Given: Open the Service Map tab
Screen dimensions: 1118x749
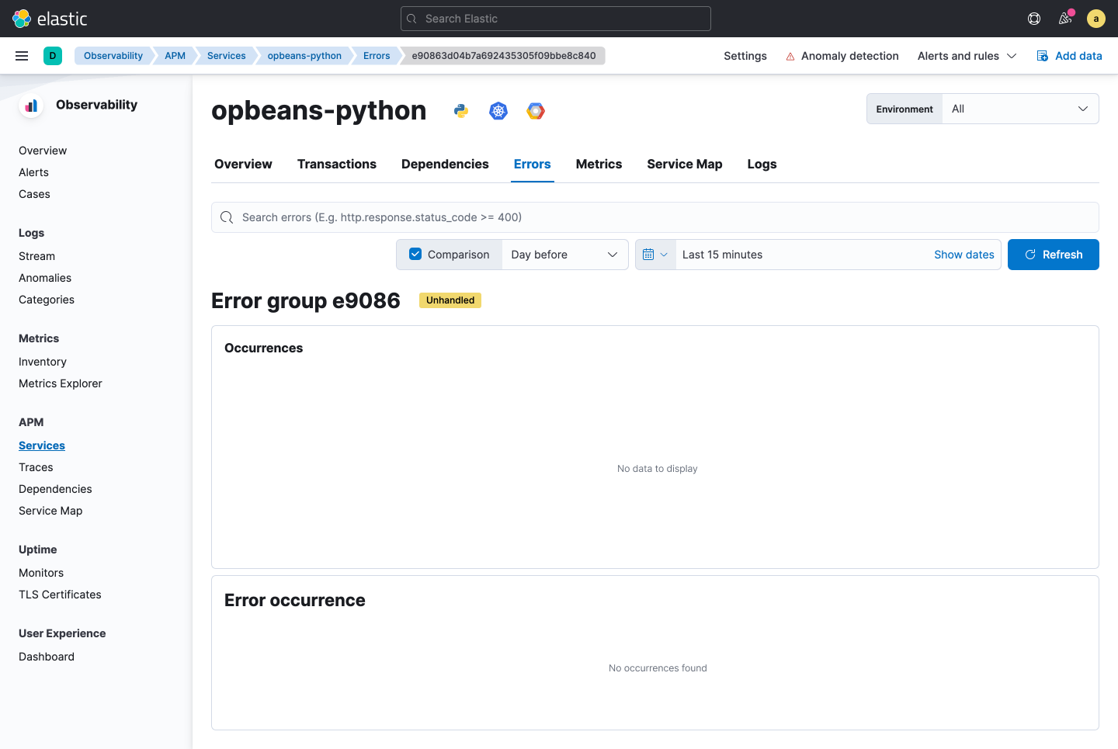Looking at the screenshot, I should tap(685, 164).
